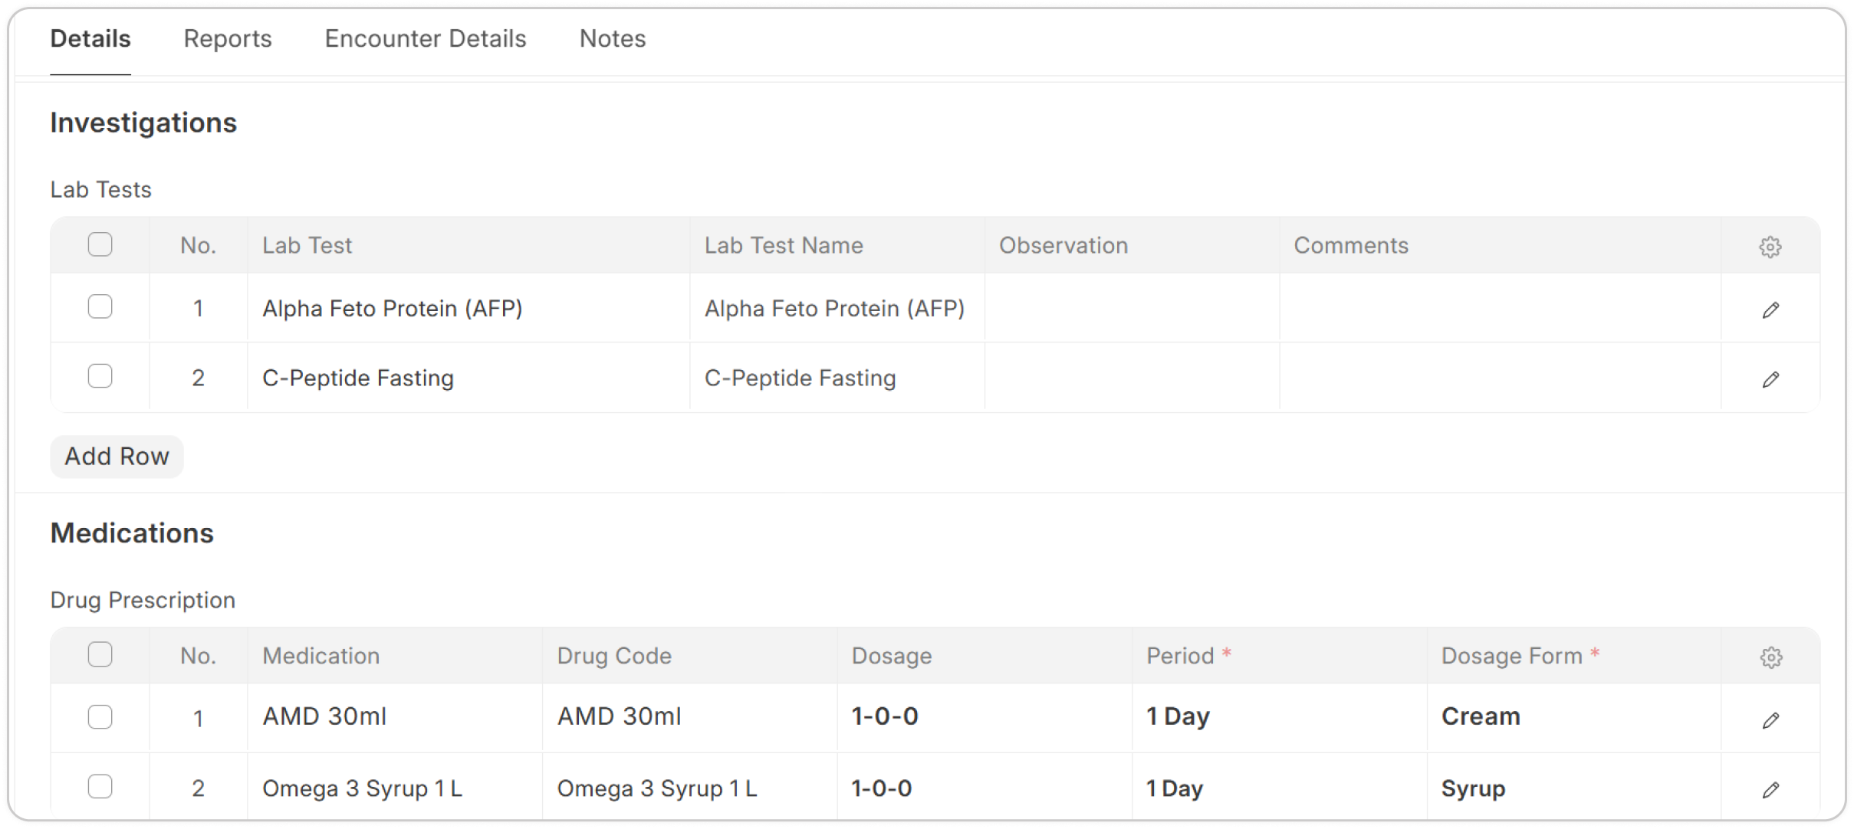This screenshot has height=829, width=1854.
Task: Click the C-Peptide Fasting row edit pencil
Action: pos(1770,379)
